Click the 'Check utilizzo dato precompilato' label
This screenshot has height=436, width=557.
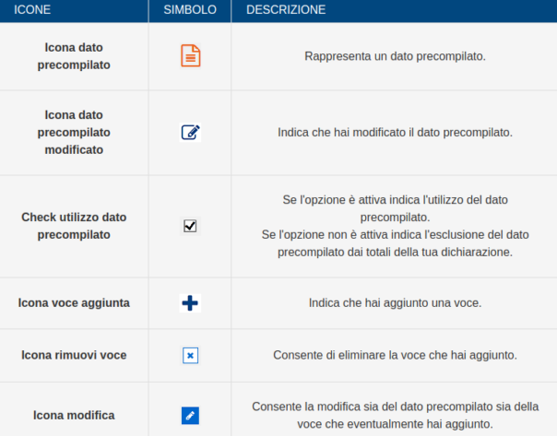74,226
